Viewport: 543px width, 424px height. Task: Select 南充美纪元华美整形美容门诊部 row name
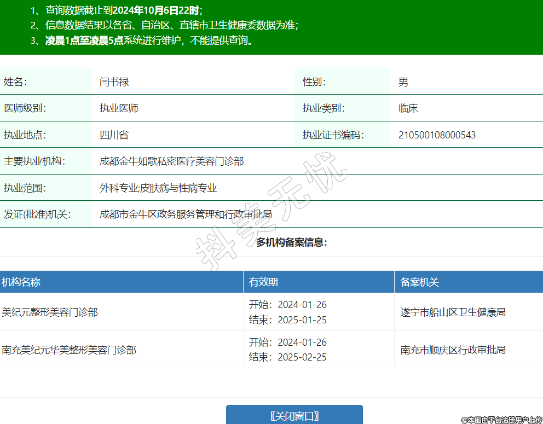69,350
